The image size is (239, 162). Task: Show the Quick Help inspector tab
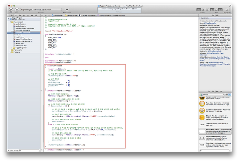click(x=217, y=15)
